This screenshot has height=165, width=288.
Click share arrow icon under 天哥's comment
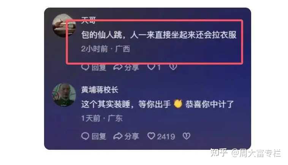click(x=118, y=67)
